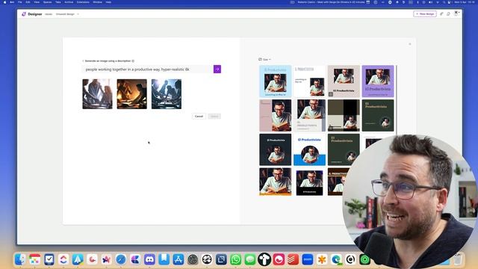Open the View menu in menu bar
The image size is (478, 269).
point(37,2)
